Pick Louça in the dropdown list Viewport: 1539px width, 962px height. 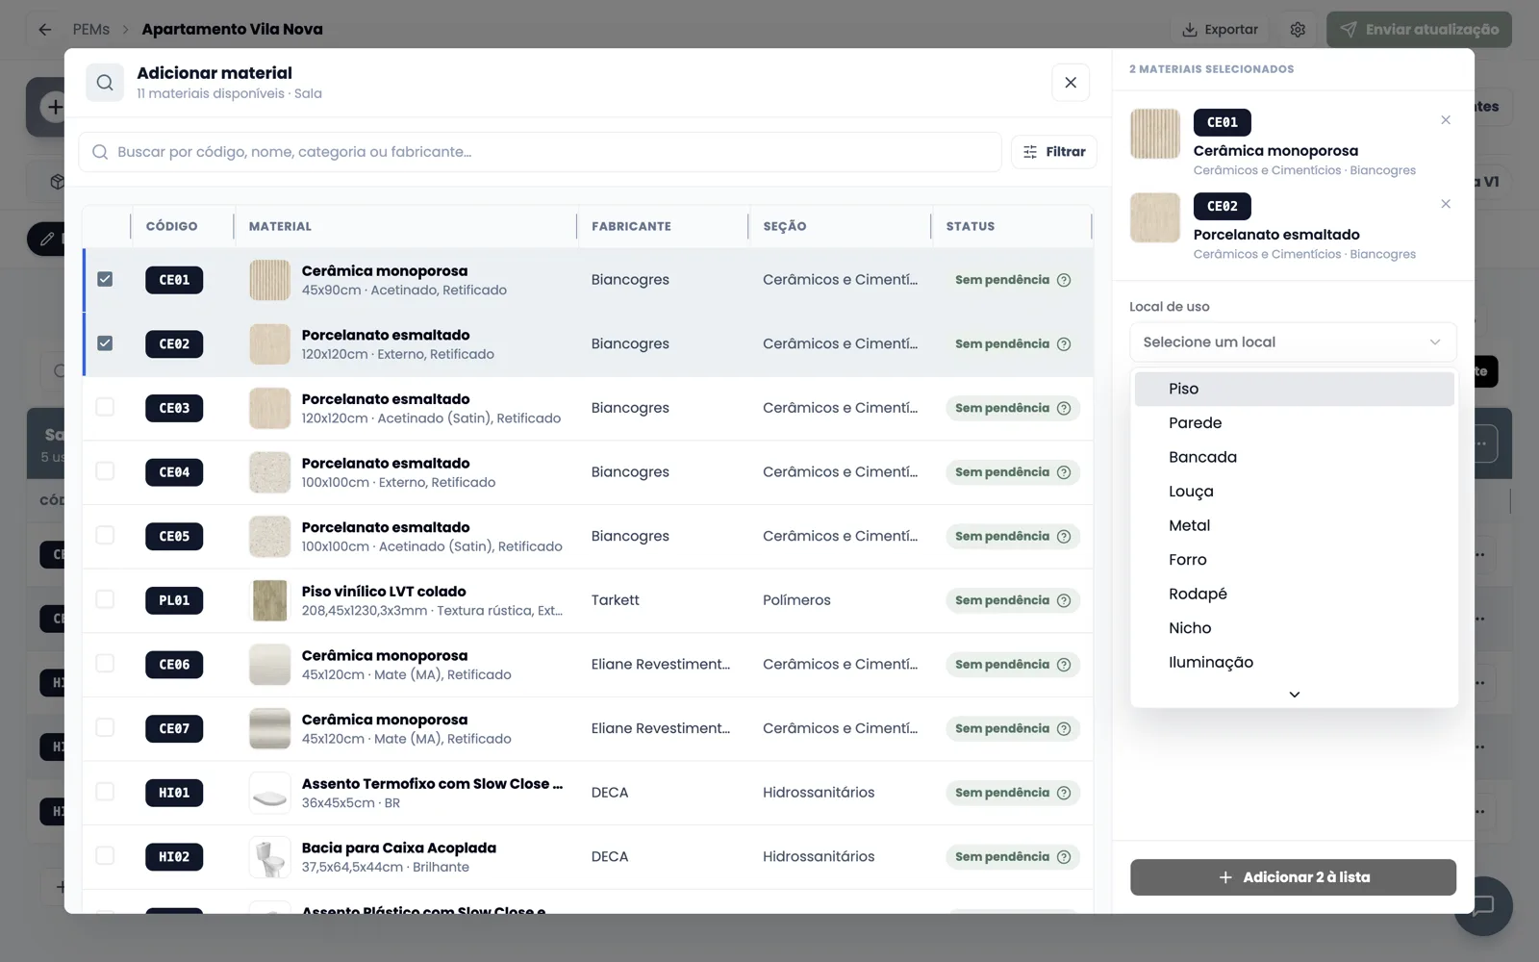pos(1295,492)
